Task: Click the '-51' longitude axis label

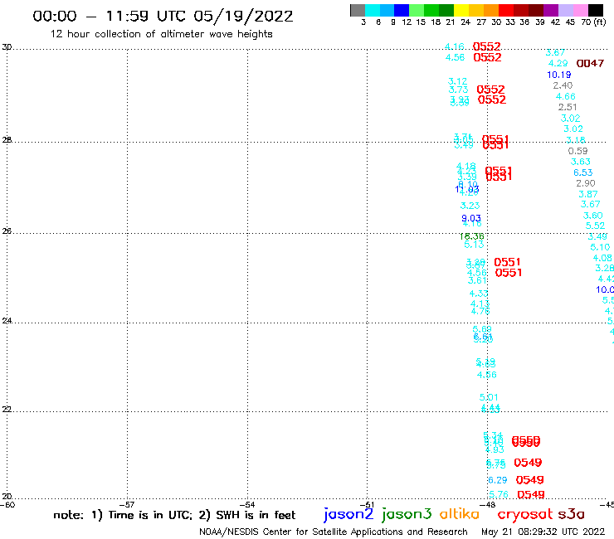Action: pos(367,505)
